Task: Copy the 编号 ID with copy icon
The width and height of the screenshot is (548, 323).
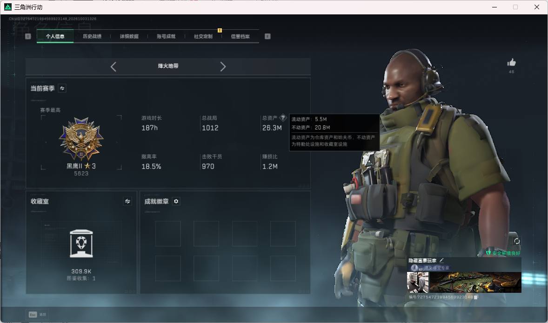Action: click(475, 297)
